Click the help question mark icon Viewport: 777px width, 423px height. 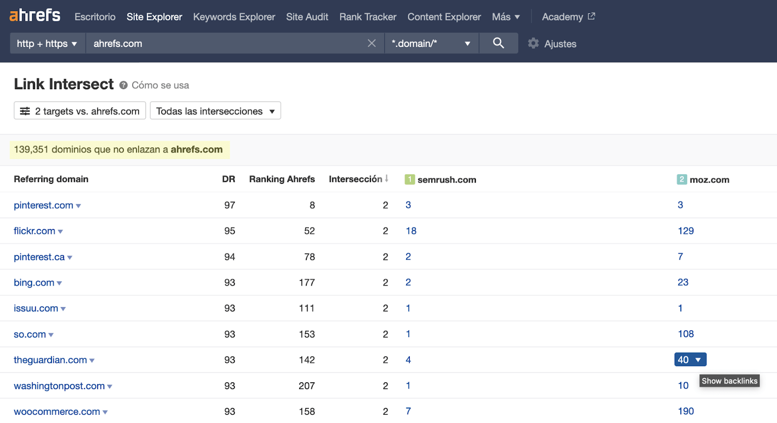(x=123, y=85)
